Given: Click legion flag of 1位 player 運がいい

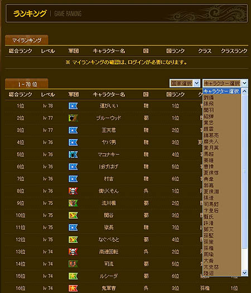Looking at the screenshot, I should pos(73,106).
